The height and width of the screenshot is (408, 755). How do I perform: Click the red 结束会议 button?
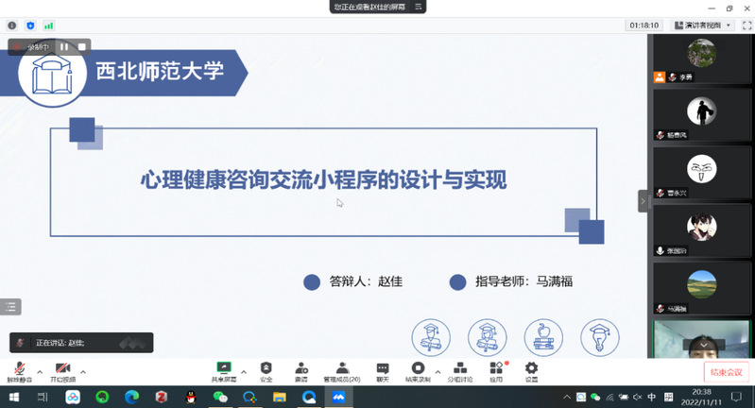pyautogui.click(x=727, y=372)
